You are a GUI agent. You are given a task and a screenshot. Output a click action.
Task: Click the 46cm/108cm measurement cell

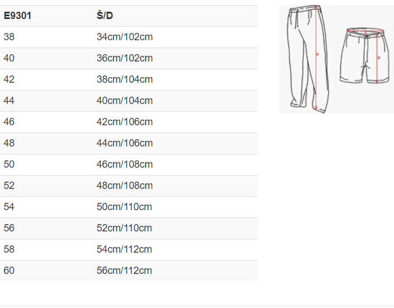124,164
